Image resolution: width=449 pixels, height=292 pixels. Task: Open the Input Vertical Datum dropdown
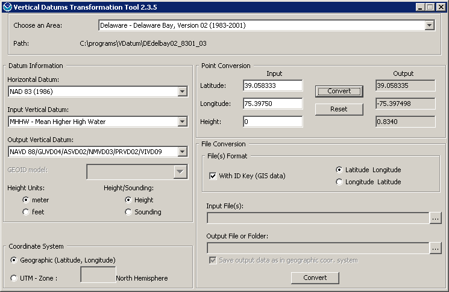point(183,122)
